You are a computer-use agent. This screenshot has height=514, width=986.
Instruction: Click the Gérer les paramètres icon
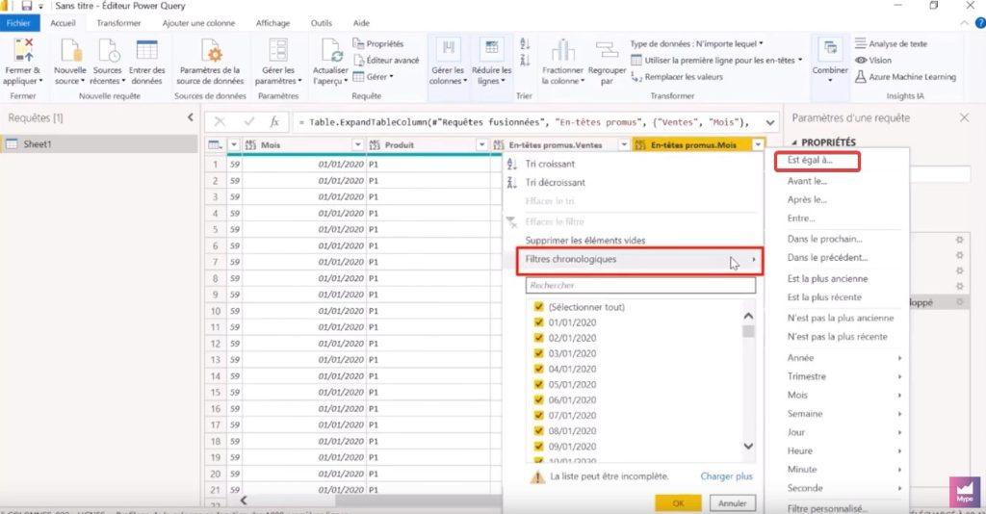tap(278, 50)
